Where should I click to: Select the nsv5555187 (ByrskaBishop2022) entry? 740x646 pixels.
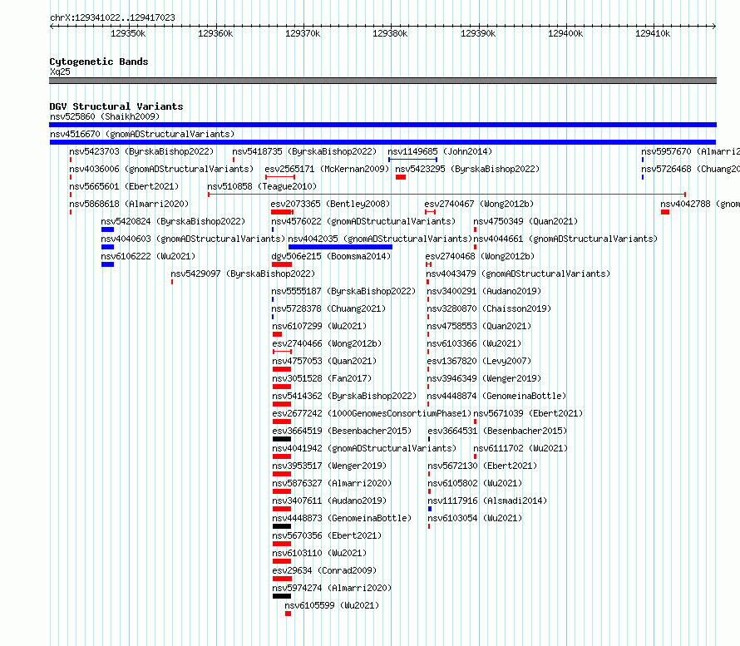tap(343, 291)
